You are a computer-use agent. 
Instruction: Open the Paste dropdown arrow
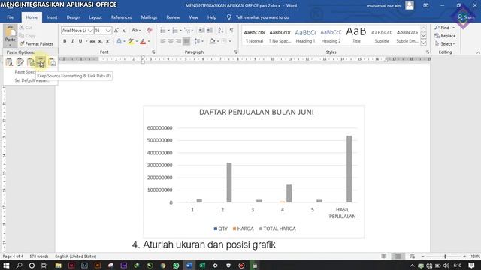click(10, 45)
